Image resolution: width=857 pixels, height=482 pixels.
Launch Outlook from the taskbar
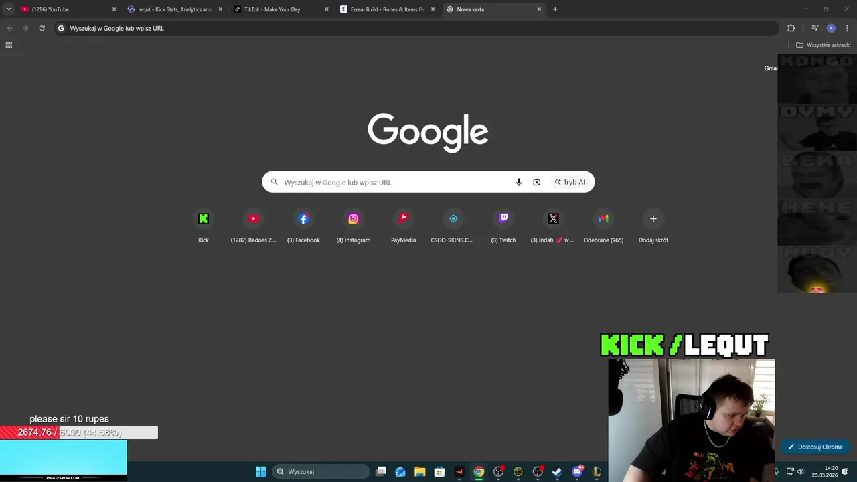point(400,471)
